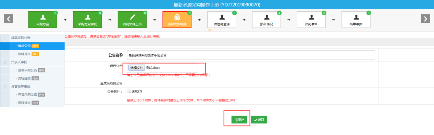Click the 分管领导审批 section heading
The width and height of the screenshot is (434, 135).
click(21, 87)
